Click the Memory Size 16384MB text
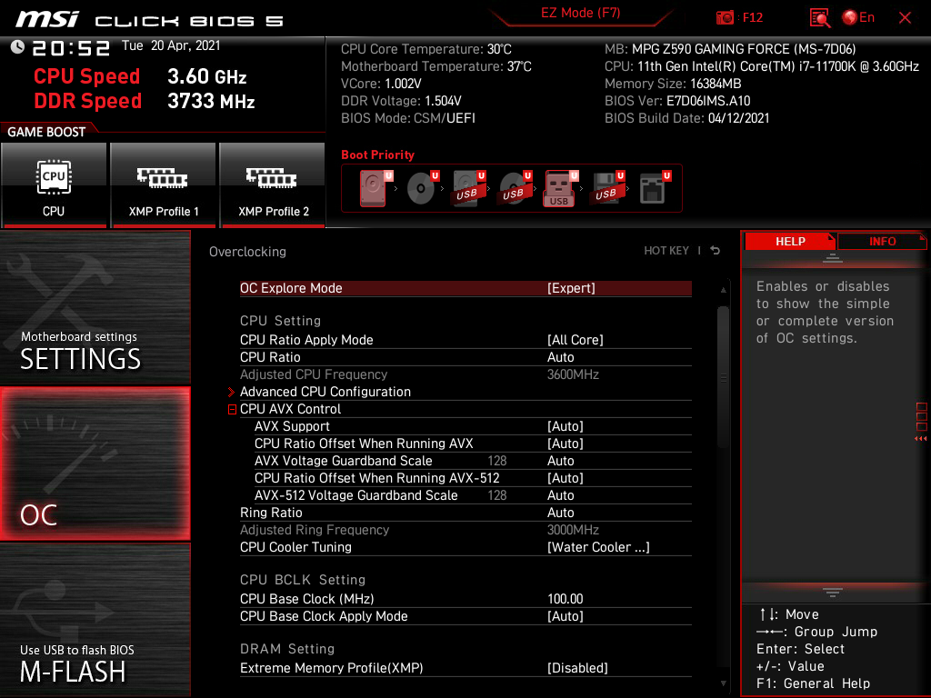The width and height of the screenshot is (931, 698). (x=673, y=84)
